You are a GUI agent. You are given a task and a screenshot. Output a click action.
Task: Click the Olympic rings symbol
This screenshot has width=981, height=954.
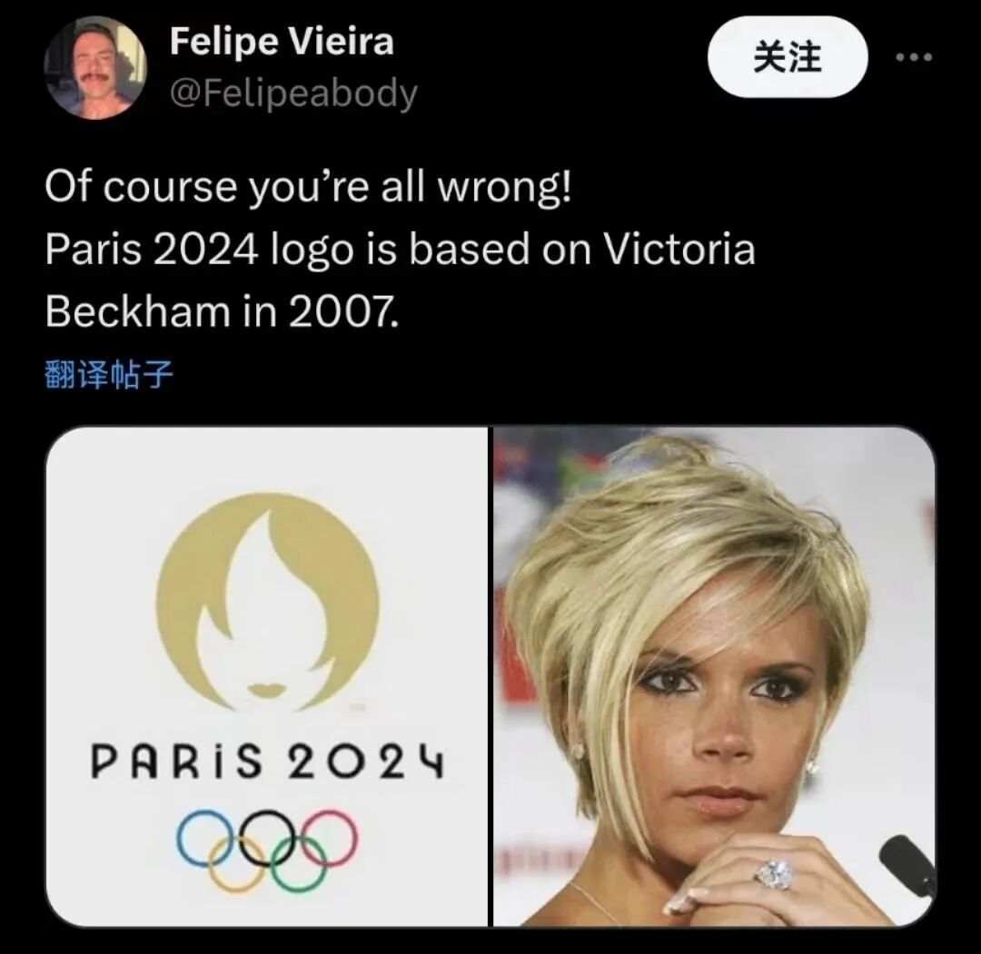tap(267, 850)
